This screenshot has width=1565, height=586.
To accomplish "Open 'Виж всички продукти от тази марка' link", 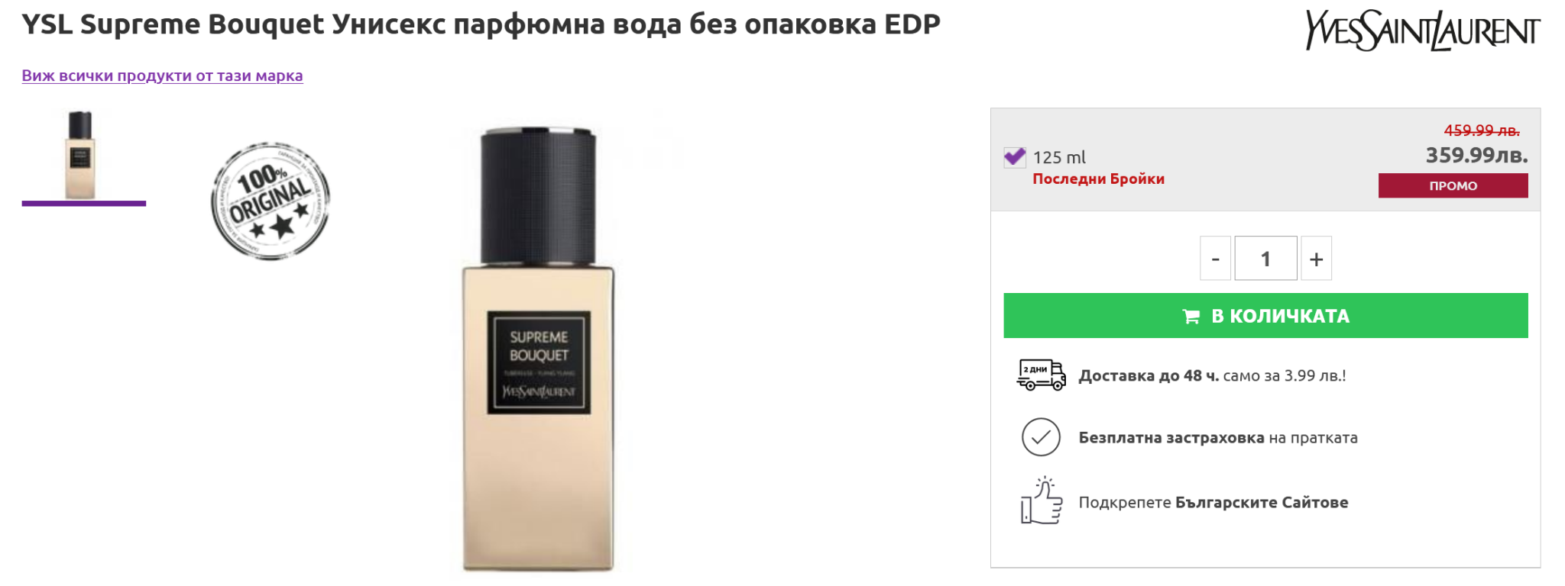I will 162,76.
